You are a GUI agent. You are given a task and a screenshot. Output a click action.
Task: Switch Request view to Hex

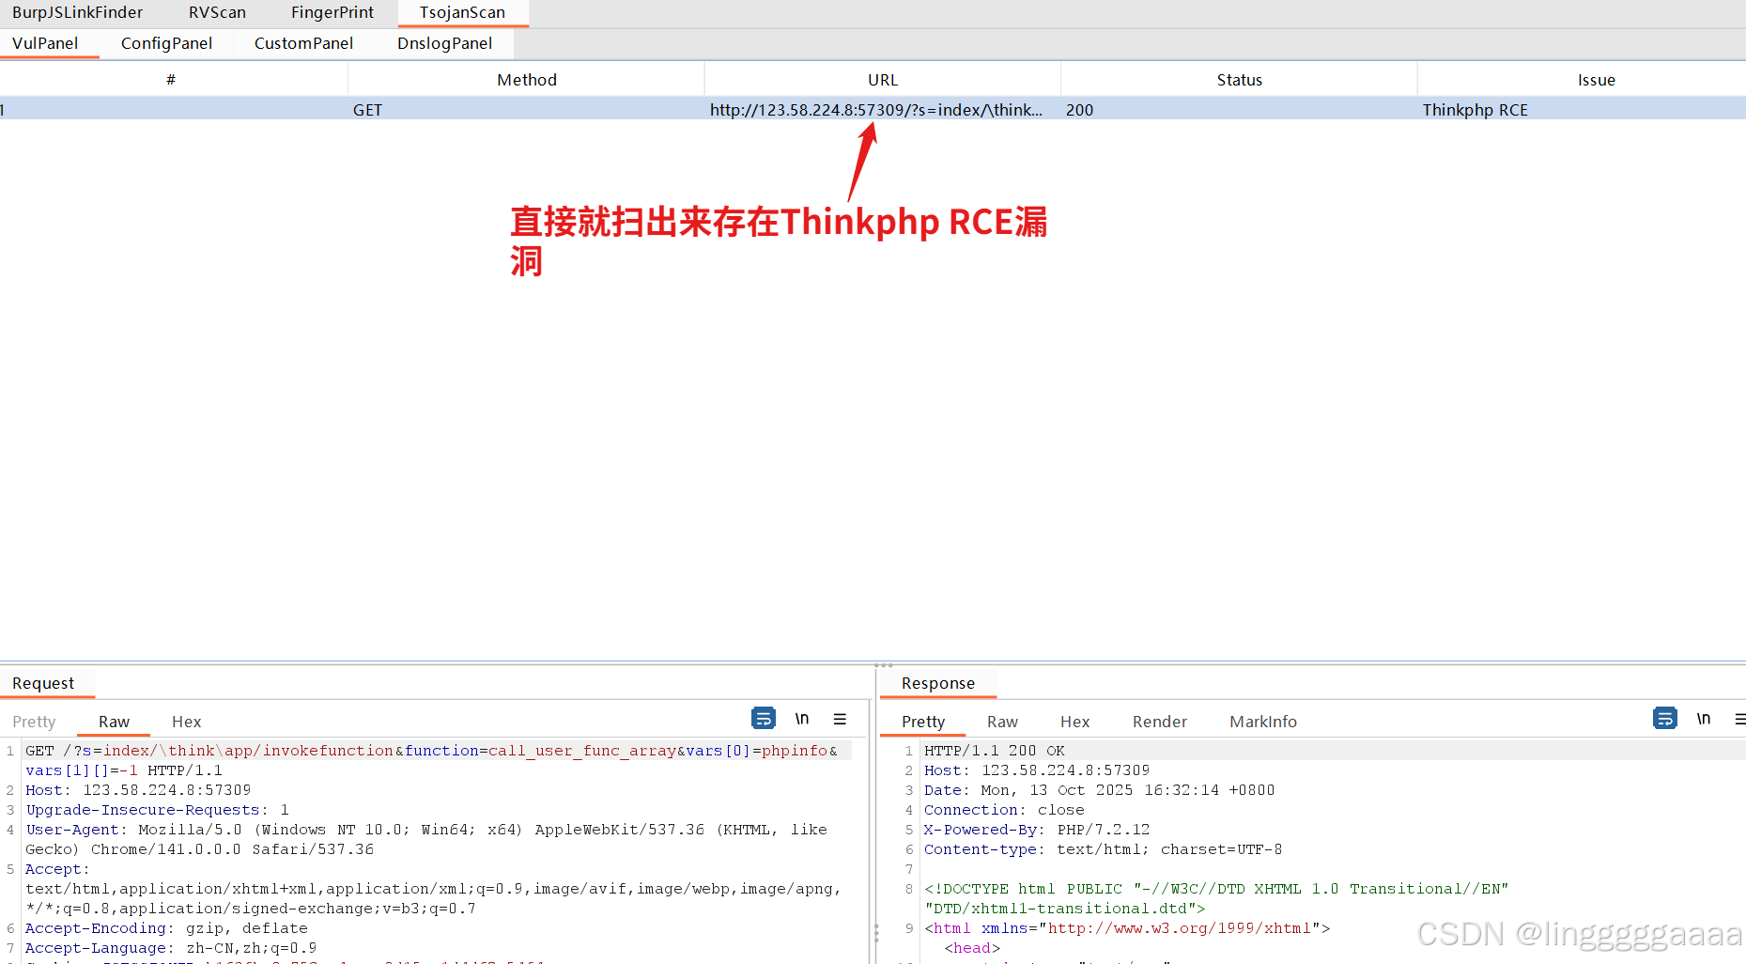(186, 722)
